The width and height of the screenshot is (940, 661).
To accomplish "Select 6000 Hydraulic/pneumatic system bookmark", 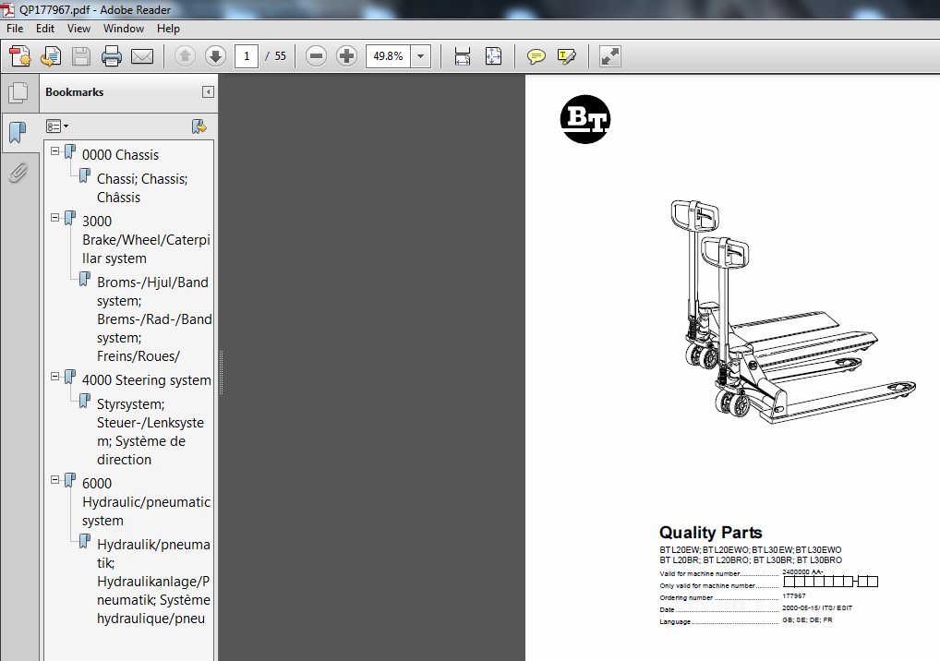I will tap(146, 502).
